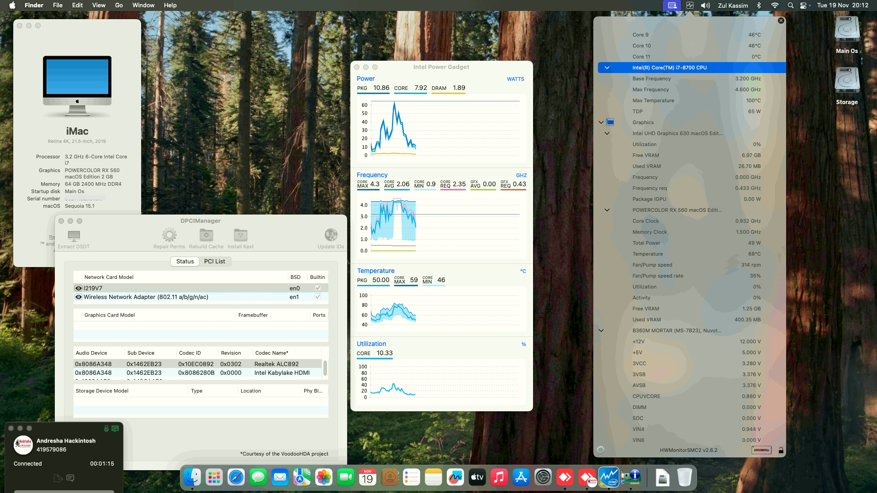
Task: Click °C unit in Temperature section
Action: coord(523,271)
